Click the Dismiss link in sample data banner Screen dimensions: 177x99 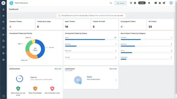[x=108, y=16]
